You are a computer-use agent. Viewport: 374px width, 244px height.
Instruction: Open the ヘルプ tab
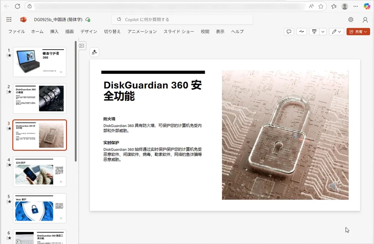point(237,31)
